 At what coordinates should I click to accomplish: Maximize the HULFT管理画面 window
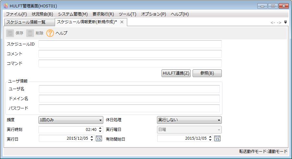[273, 6]
